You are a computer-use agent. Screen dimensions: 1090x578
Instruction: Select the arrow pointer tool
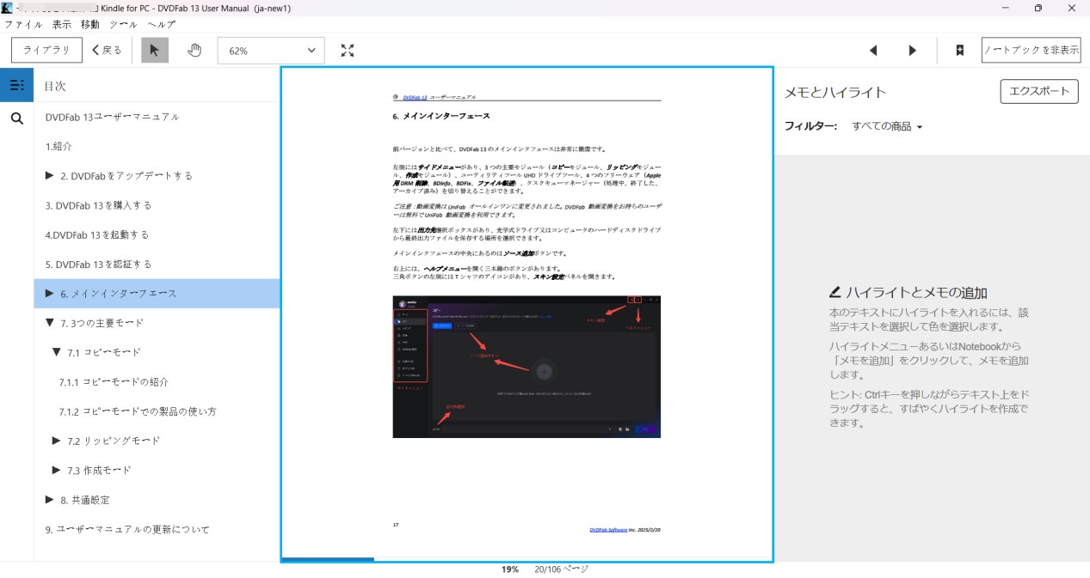pos(155,51)
